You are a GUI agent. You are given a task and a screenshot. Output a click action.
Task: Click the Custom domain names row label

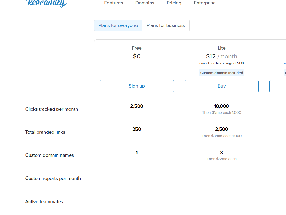tap(50, 155)
